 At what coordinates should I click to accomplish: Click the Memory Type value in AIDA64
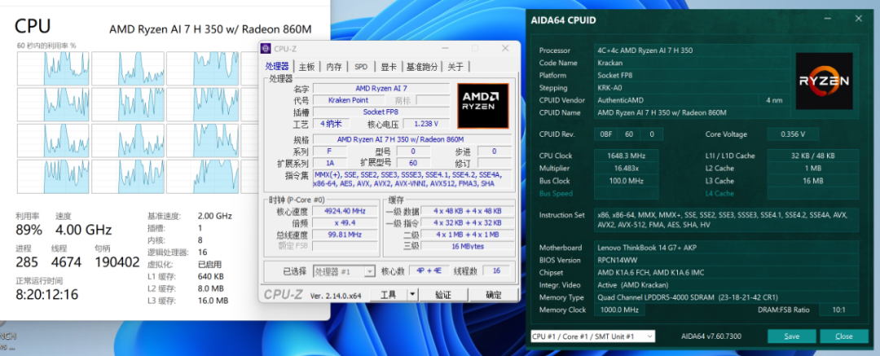point(726,297)
